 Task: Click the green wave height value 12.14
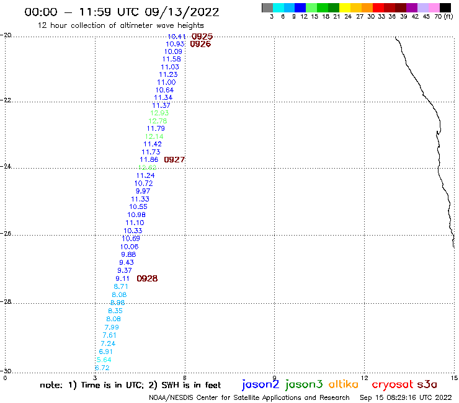[154, 136]
